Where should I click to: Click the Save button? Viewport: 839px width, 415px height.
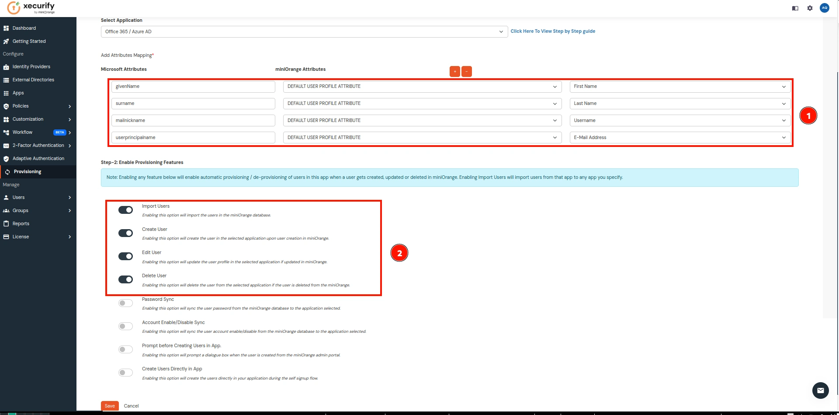109,405
